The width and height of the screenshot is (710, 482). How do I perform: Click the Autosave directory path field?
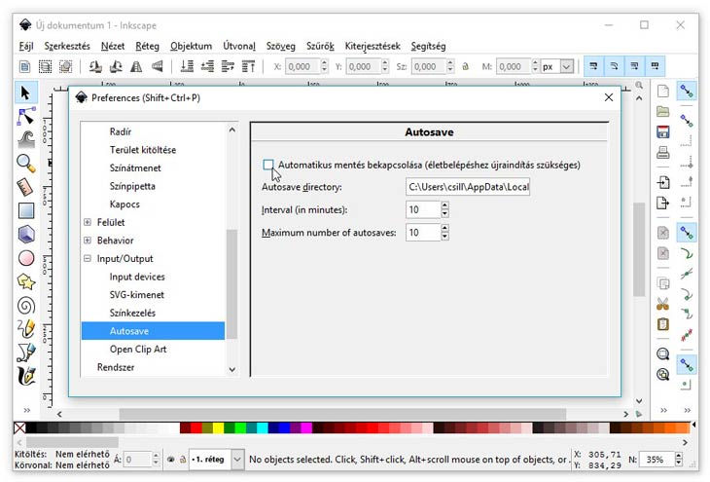(468, 187)
